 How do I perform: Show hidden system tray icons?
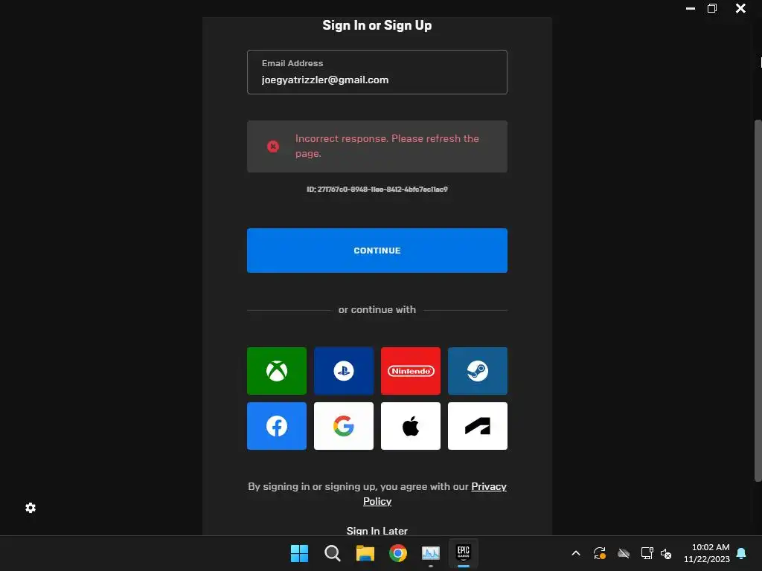coord(576,553)
